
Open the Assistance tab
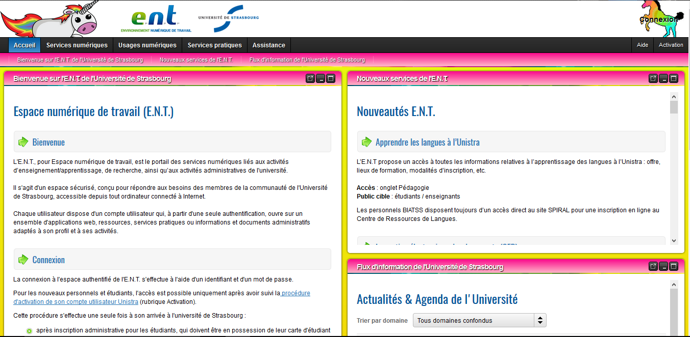pyautogui.click(x=269, y=45)
